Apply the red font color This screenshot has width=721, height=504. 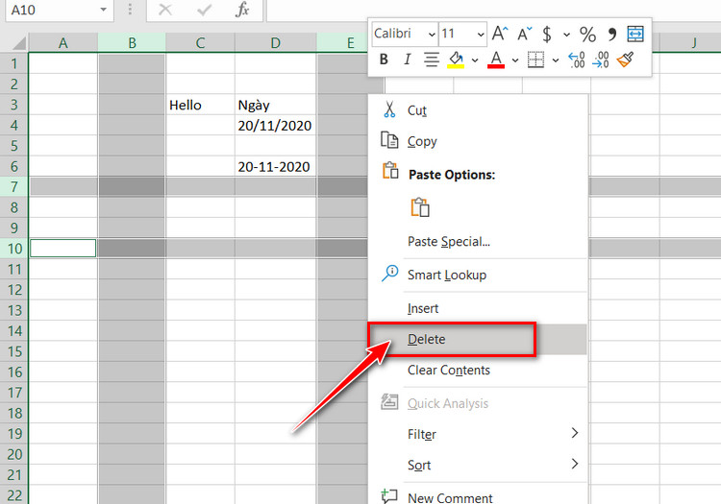(x=496, y=60)
